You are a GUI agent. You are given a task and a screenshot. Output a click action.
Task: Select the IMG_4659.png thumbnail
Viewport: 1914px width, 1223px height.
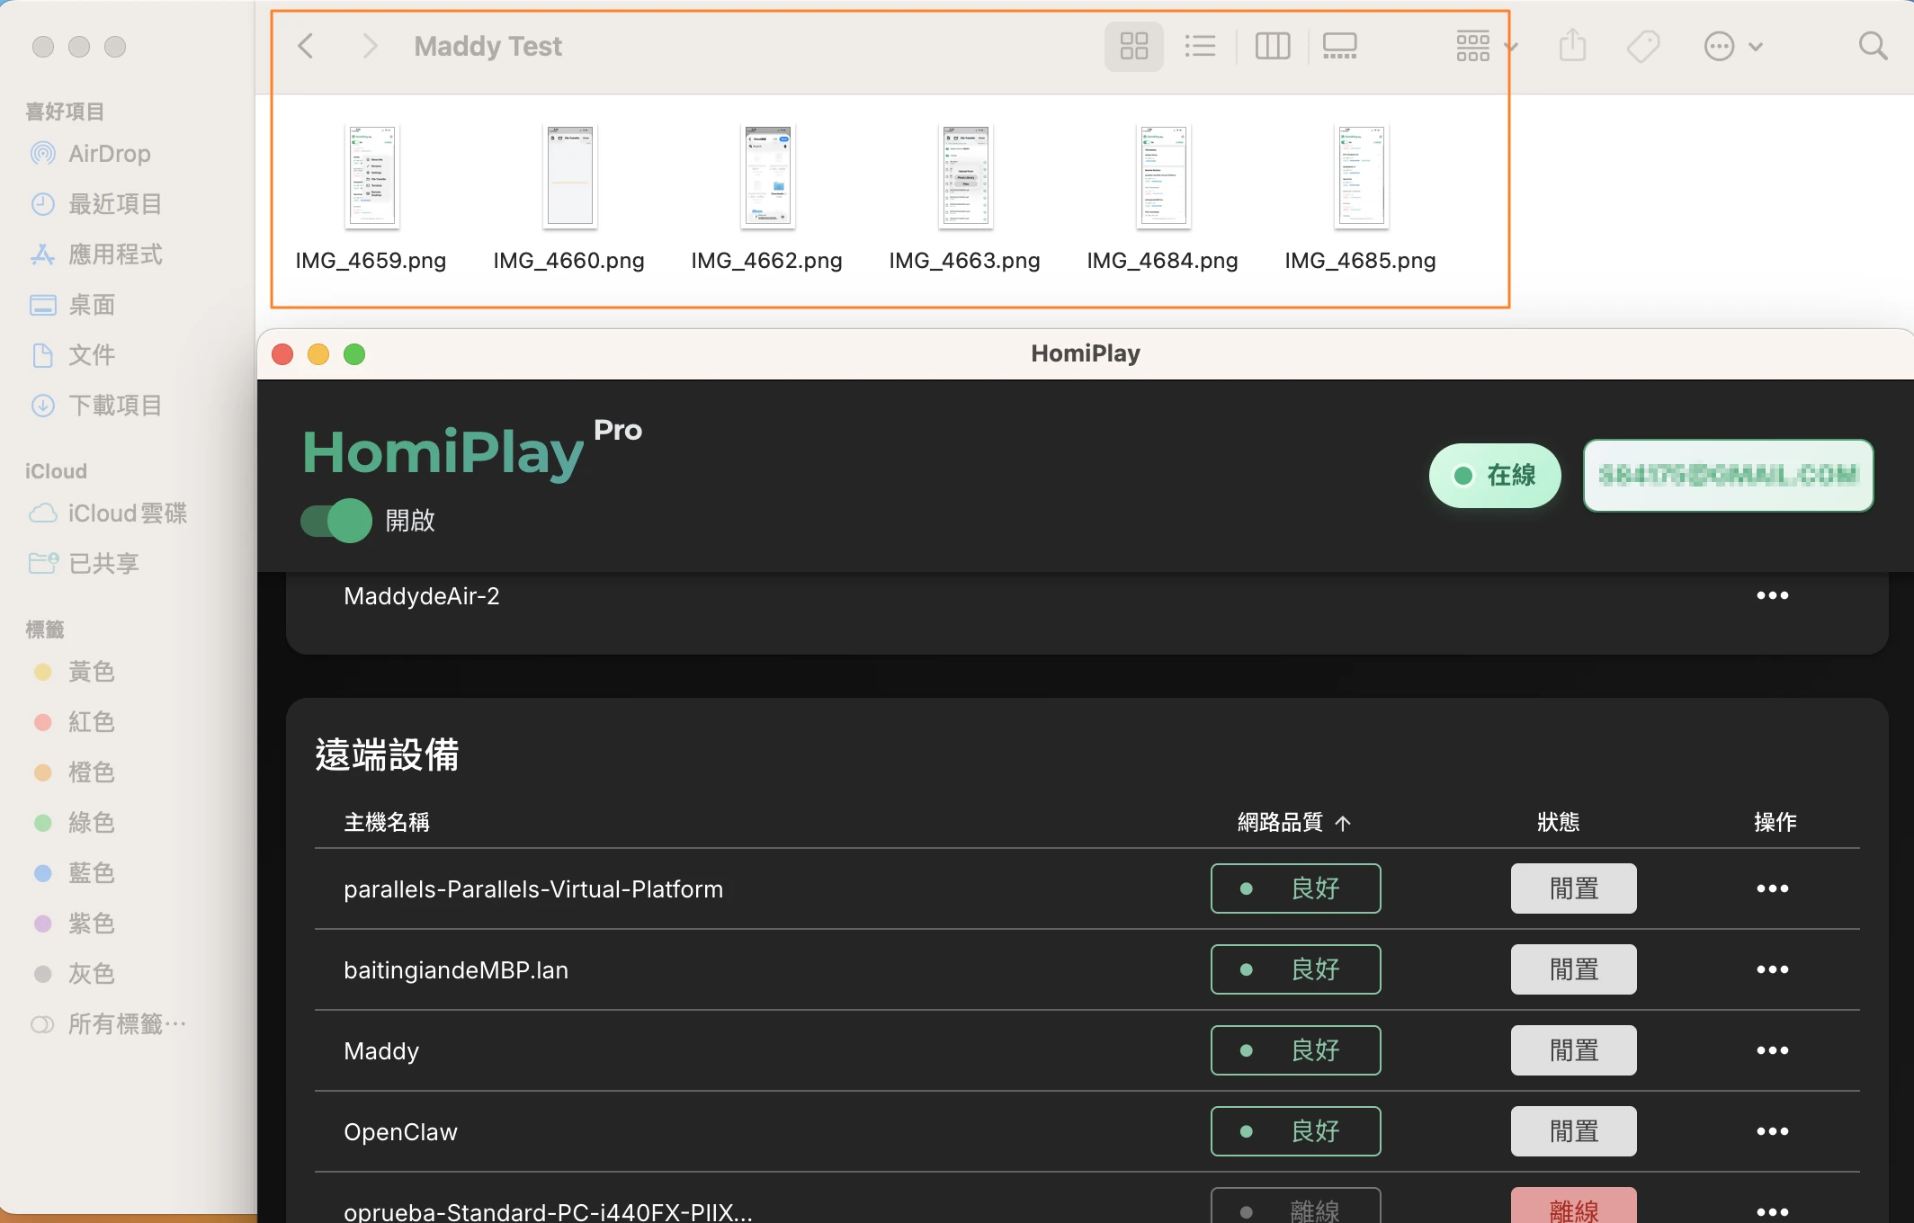click(x=371, y=176)
